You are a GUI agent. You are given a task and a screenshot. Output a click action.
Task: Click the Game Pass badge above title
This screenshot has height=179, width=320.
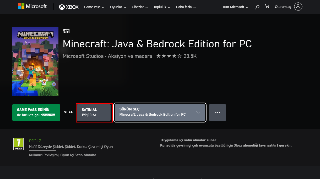tap(66, 31)
